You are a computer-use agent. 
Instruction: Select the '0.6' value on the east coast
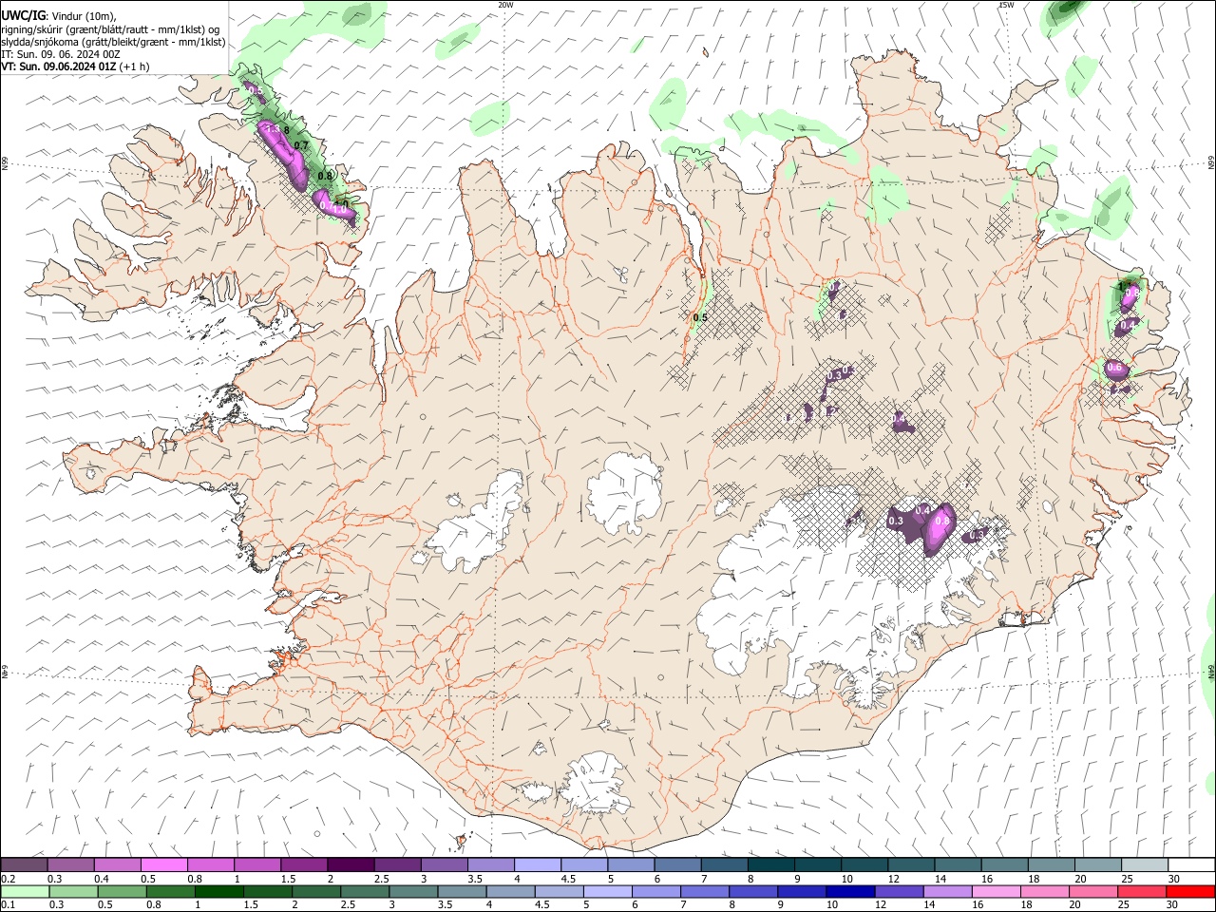[x=1114, y=368]
